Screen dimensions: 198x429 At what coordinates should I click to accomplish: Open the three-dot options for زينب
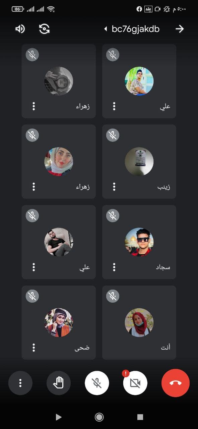point(114,187)
